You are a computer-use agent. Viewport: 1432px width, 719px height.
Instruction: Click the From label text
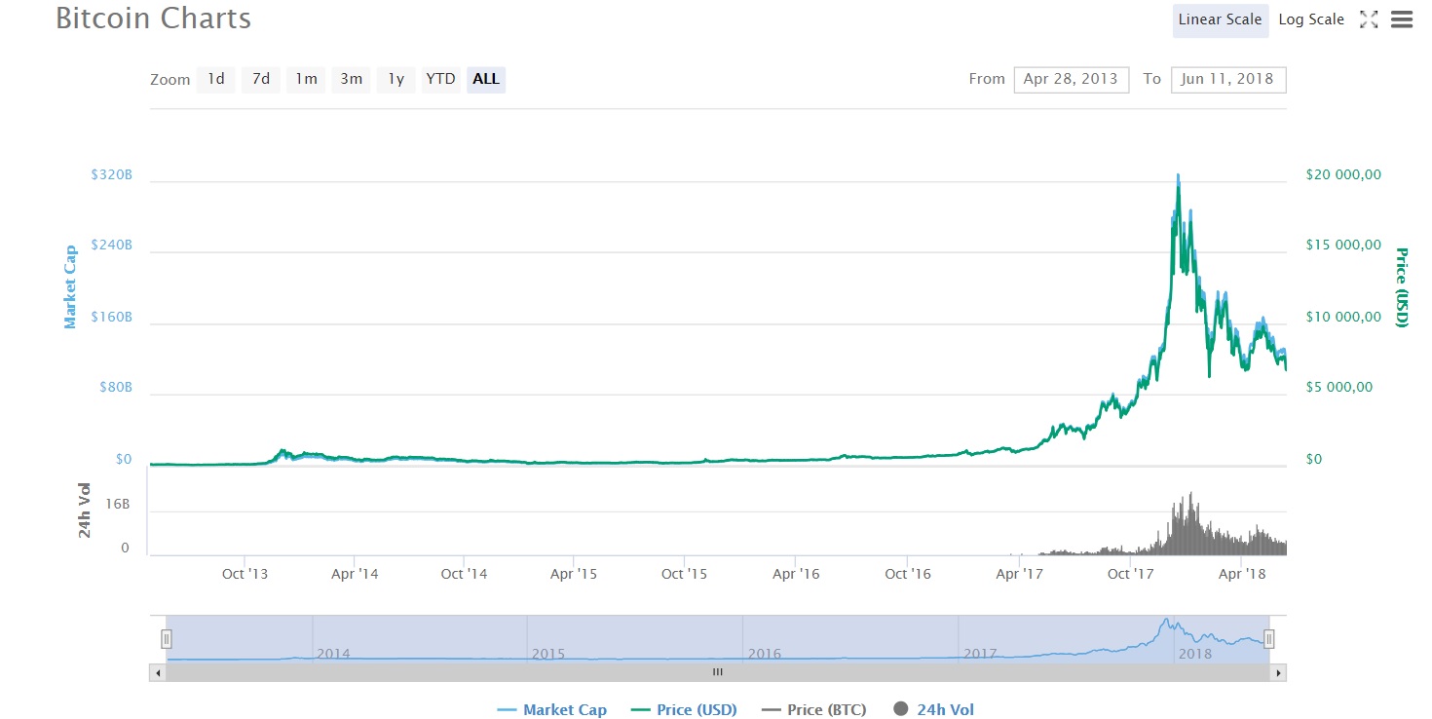click(x=987, y=79)
